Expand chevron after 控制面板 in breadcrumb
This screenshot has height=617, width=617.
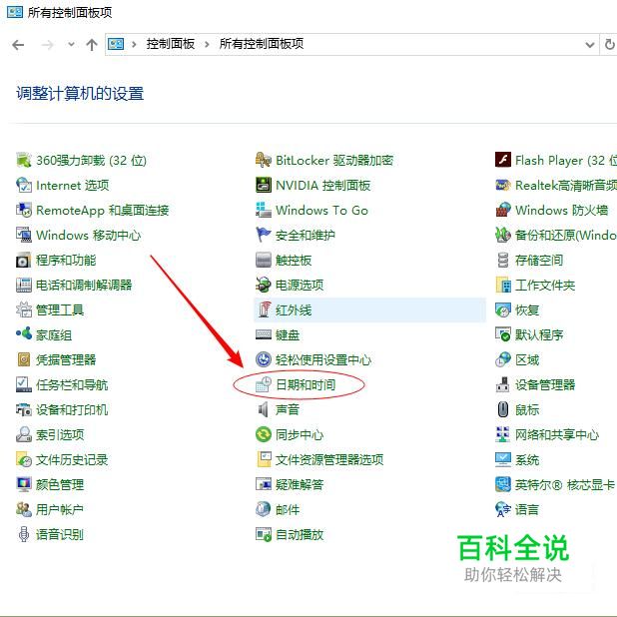207,44
